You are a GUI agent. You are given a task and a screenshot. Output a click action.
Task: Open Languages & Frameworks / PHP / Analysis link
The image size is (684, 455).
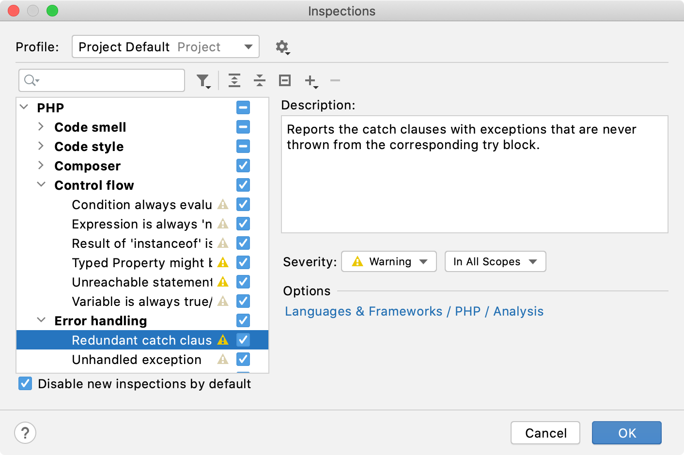pyautogui.click(x=414, y=311)
